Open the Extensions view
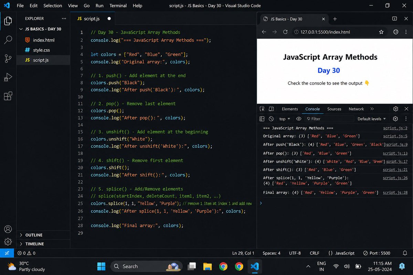The image size is (413, 275). 8,96
